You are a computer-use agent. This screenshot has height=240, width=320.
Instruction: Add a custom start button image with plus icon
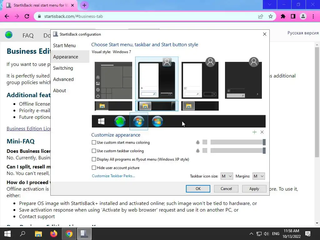[254, 132]
